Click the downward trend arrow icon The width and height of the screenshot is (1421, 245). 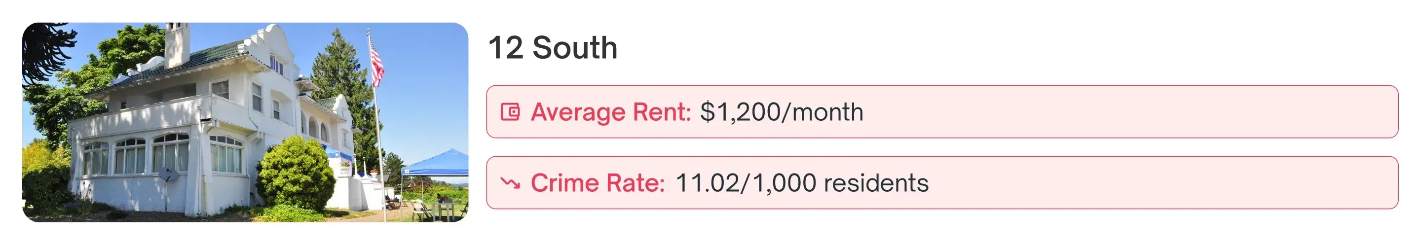pyautogui.click(x=510, y=183)
